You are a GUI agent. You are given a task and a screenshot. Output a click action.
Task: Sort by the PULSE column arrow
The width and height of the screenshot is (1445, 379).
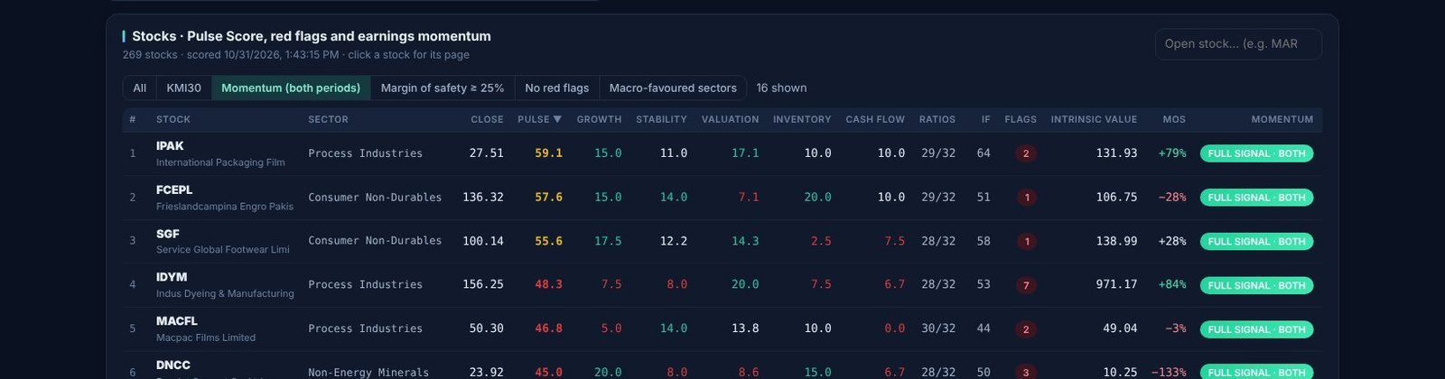557,119
